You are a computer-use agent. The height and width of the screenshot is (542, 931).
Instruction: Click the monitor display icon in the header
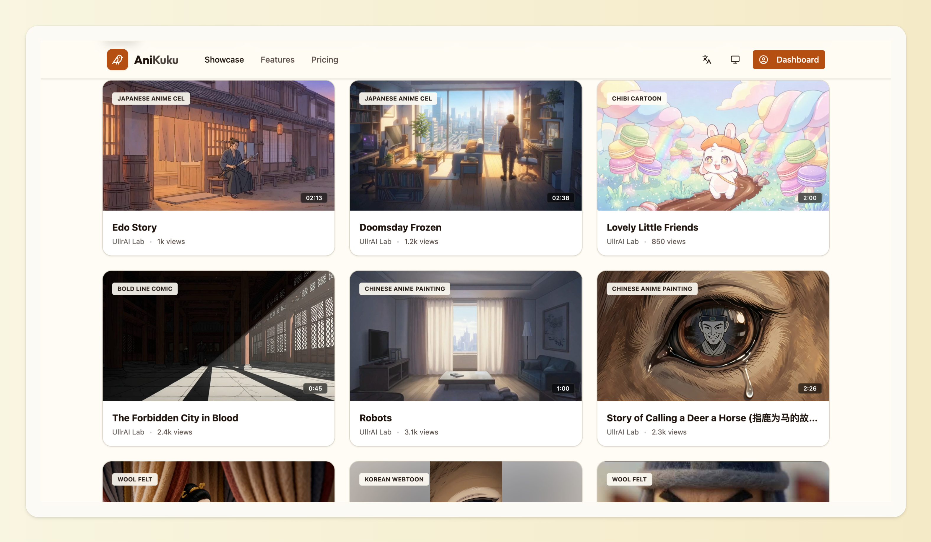click(735, 59)
